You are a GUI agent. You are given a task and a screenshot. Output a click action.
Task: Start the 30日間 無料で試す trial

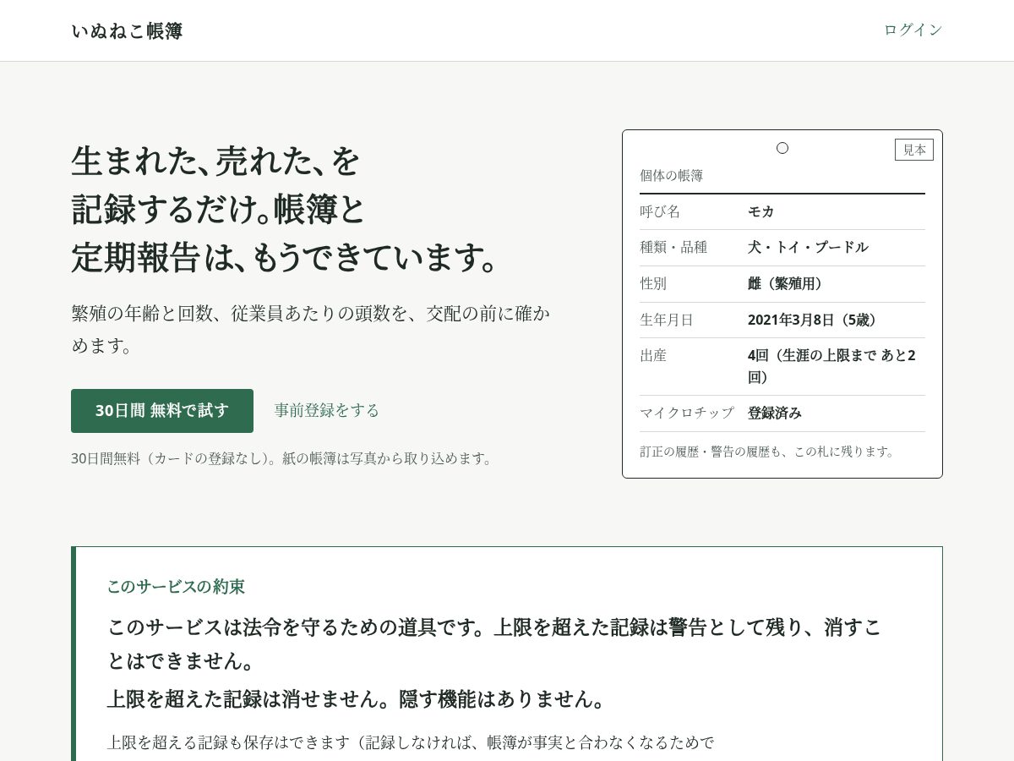[x=162, y=411]
